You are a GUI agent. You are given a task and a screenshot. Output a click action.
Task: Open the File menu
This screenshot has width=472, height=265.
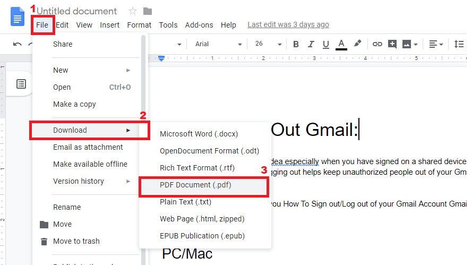pyautogui.click(x=42, y=25)
